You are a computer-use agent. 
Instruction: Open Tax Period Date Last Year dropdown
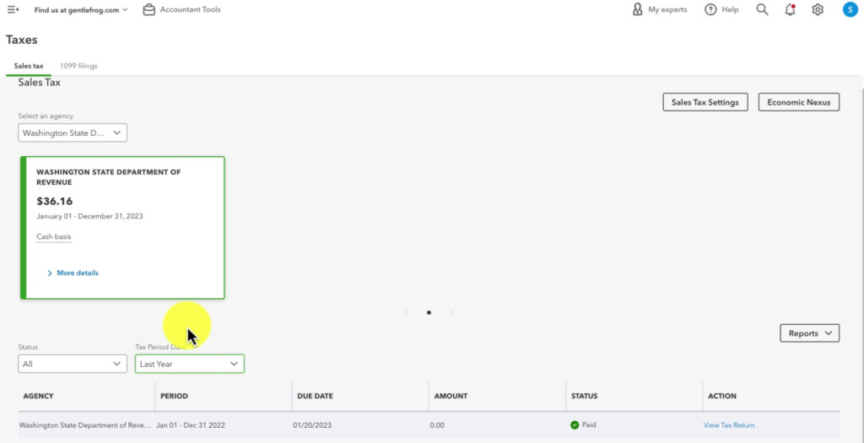coord(190,364)
